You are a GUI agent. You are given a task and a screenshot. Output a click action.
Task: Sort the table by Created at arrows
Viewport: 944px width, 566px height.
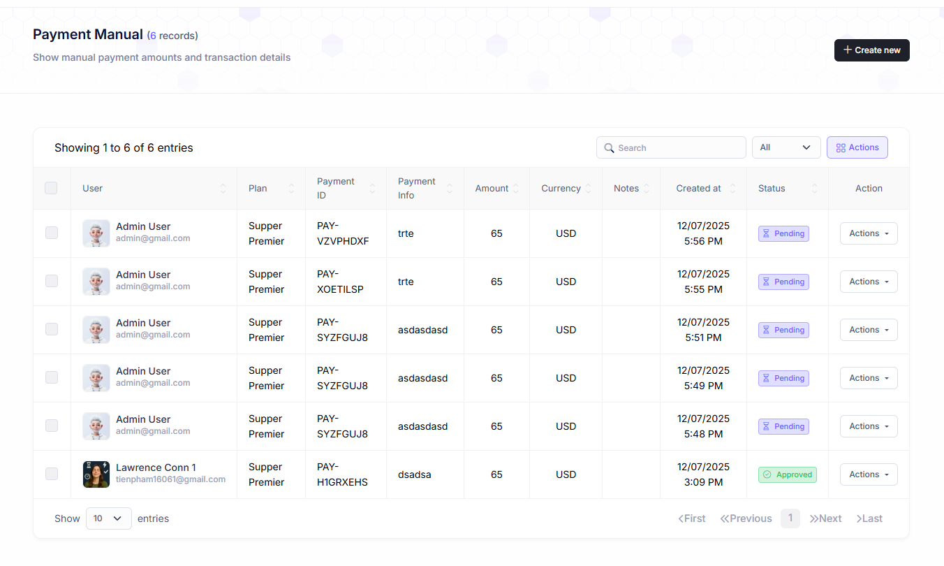[732, 189]
